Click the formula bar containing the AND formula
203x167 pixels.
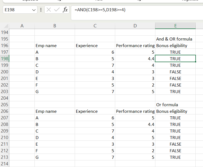[137, 10]
